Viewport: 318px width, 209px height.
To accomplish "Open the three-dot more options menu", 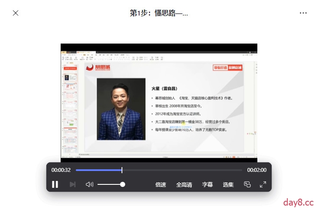I will (x=303, y=13).
